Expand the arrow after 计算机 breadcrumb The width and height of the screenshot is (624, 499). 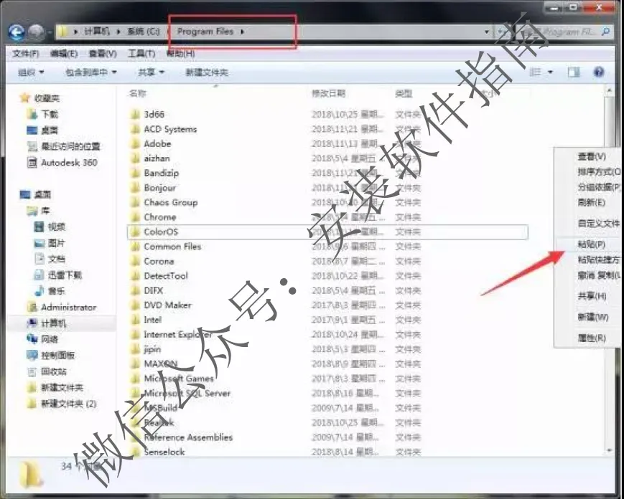(118, 32)
